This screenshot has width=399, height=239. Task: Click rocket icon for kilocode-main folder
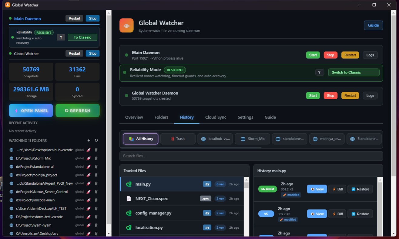(89, 200)
